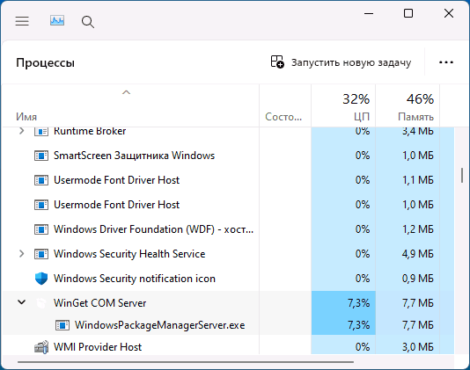Click icon of Usermode Font Driver Host 1,0 МБ
The image size is (470, 370).
pos(41,205)
